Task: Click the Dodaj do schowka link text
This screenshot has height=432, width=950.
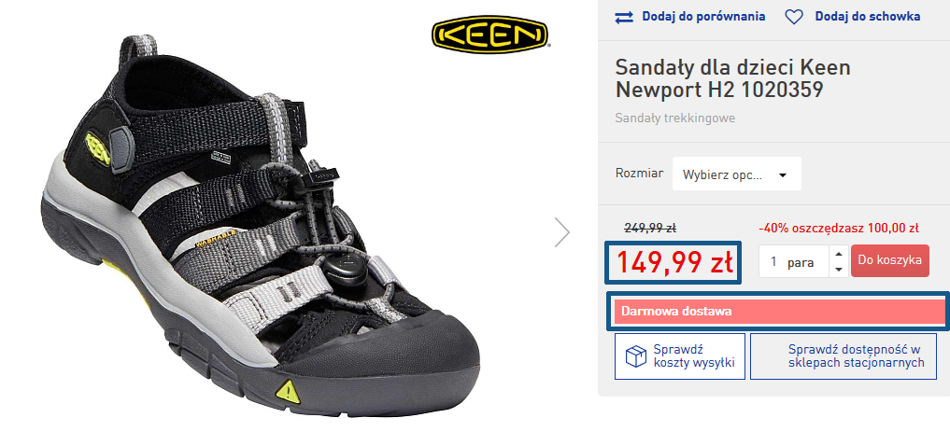Action: [867, 17]
